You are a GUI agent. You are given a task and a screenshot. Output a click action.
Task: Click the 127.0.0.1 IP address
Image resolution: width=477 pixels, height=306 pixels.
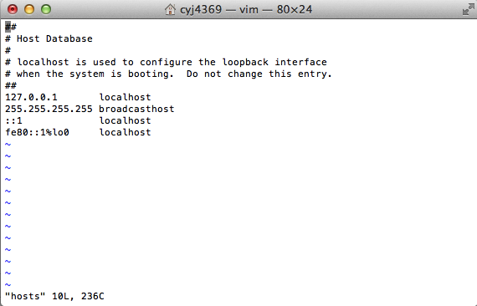(31, 97)
